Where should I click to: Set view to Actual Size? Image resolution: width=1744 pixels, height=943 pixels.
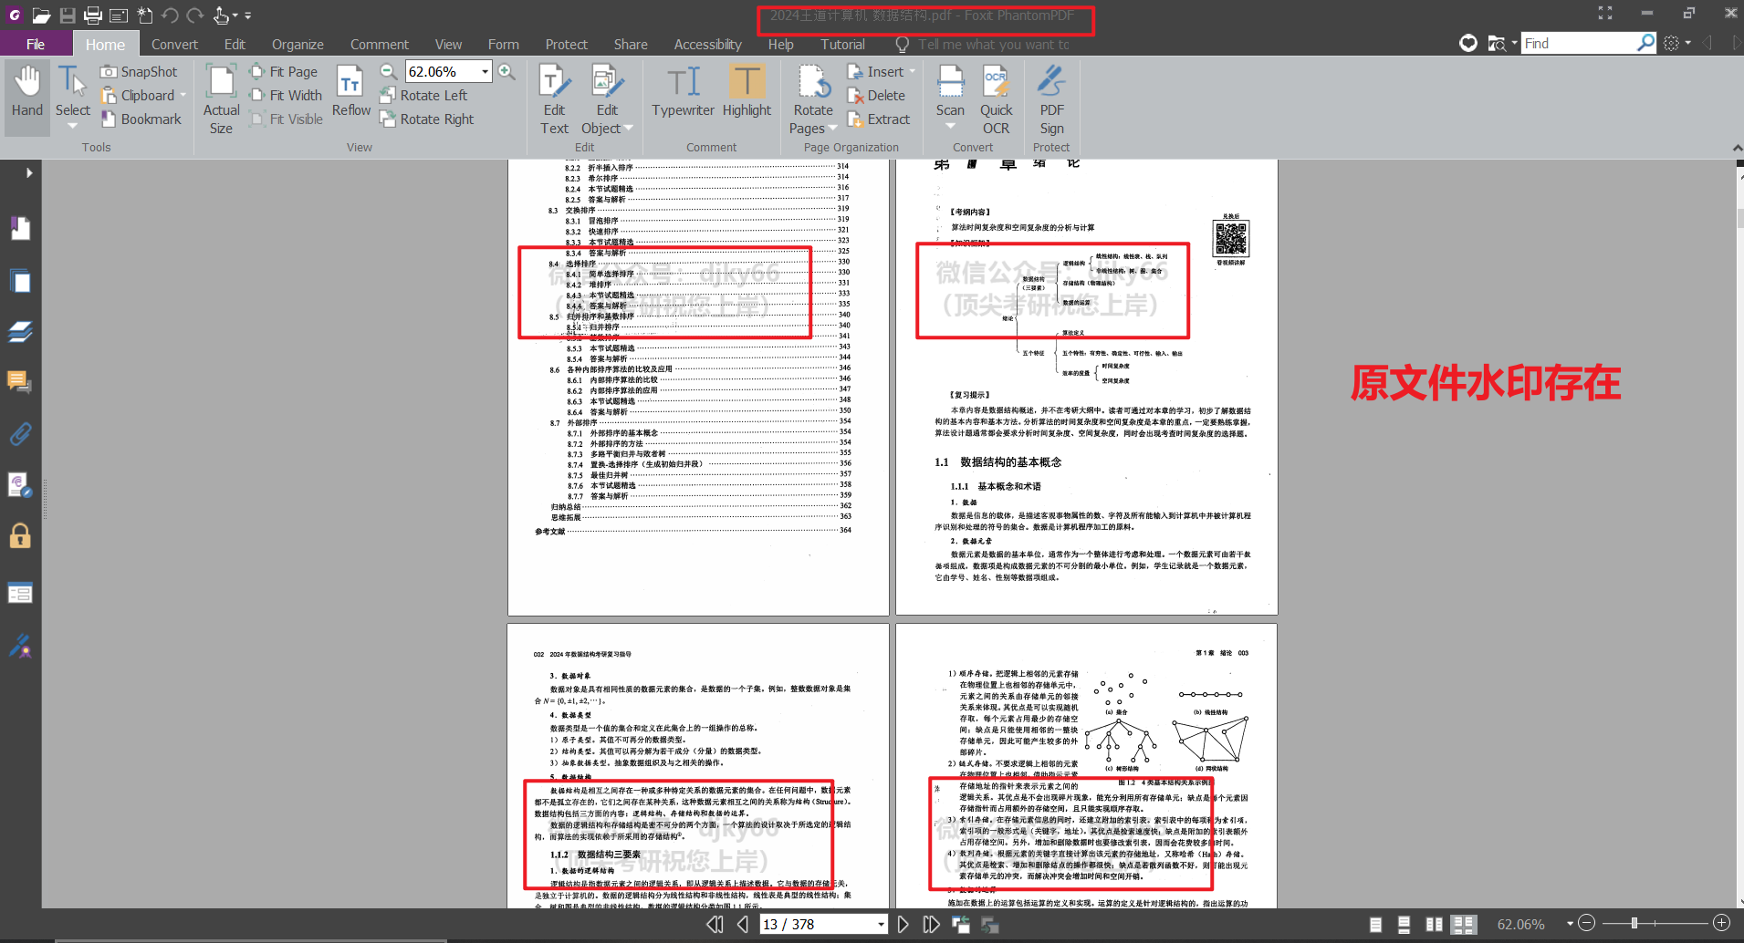(x=221, y=99)
